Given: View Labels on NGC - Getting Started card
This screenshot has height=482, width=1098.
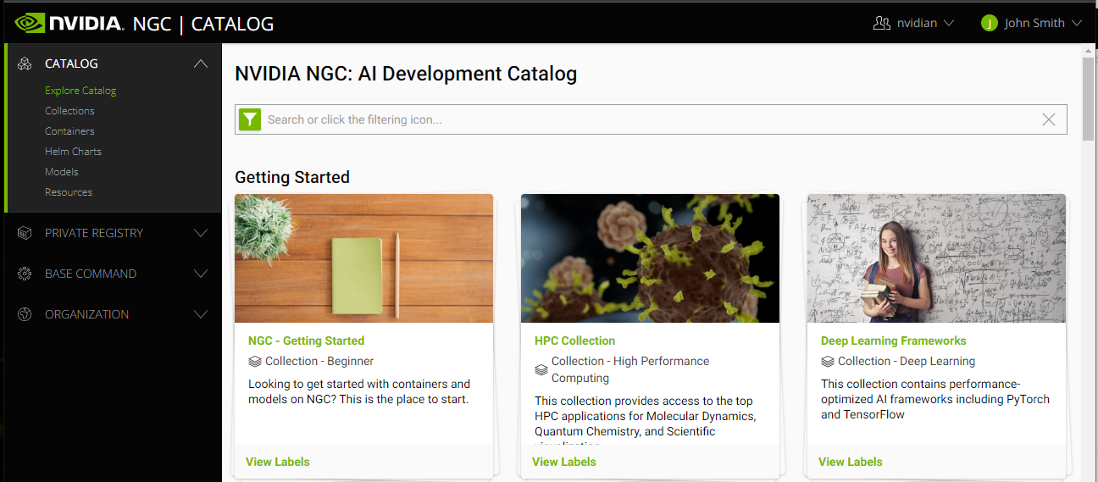Looking at the screenshot, I should 278,462.
